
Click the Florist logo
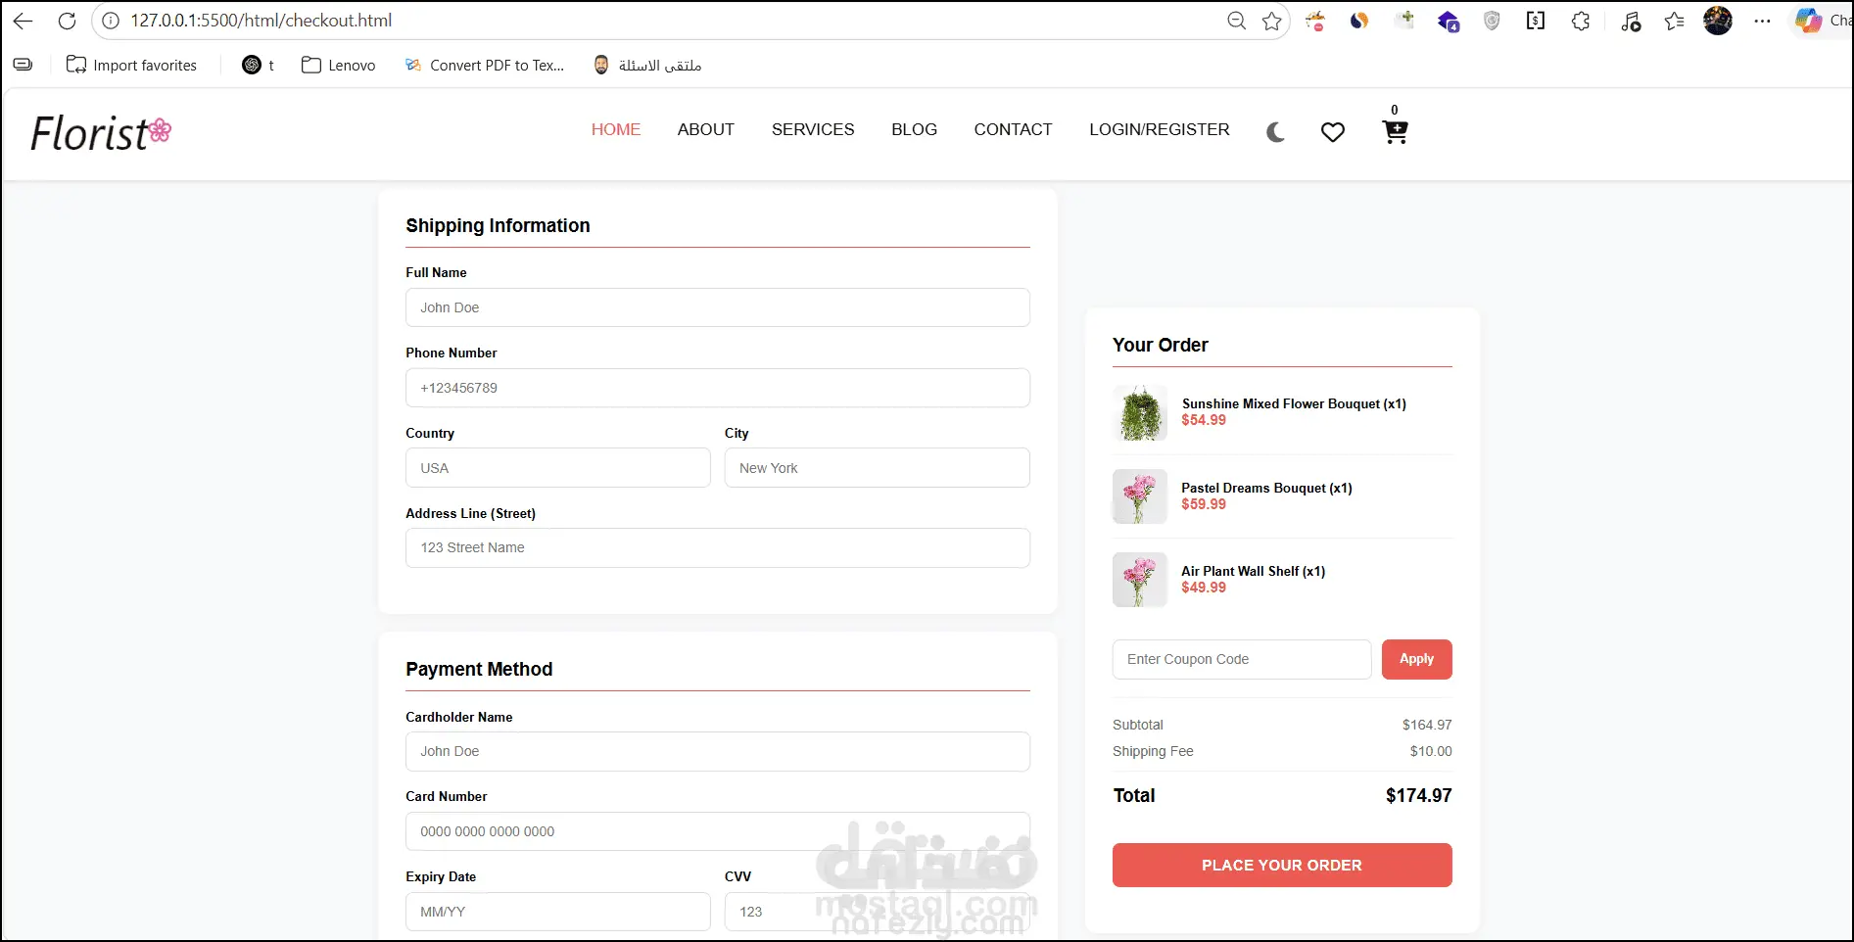pos(101,133)
